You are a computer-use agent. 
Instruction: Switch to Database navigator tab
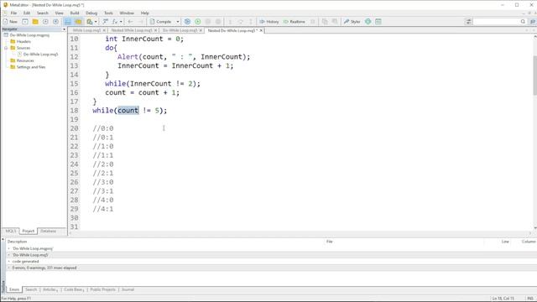point(49,232)
